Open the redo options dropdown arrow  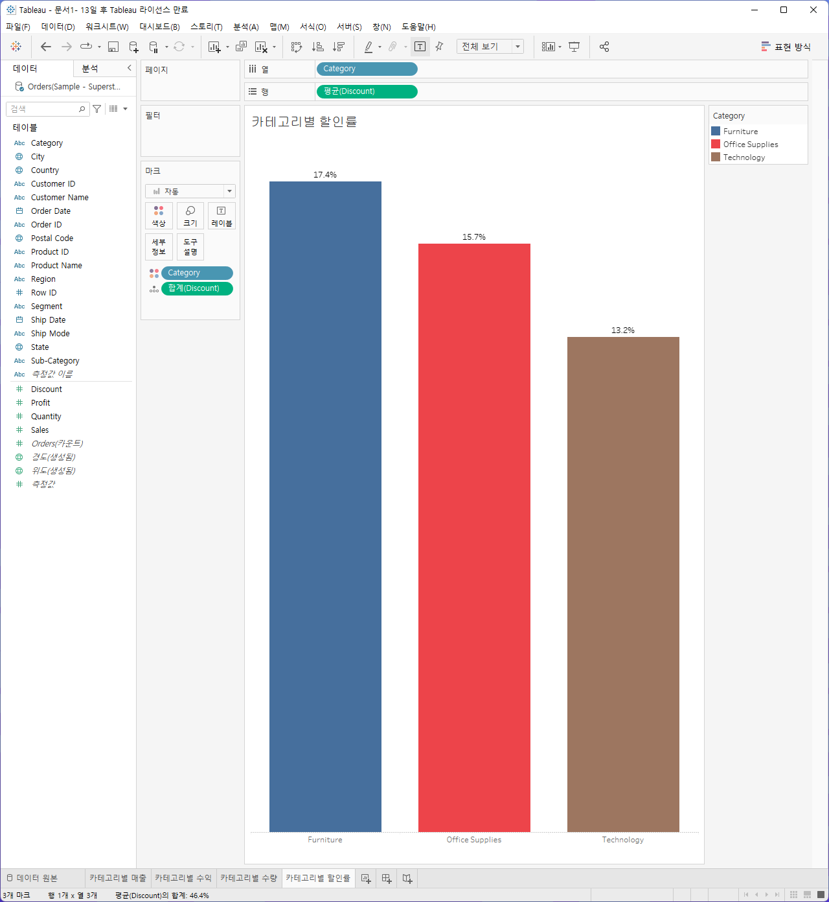pyautogui.click(x=99, y=47)
